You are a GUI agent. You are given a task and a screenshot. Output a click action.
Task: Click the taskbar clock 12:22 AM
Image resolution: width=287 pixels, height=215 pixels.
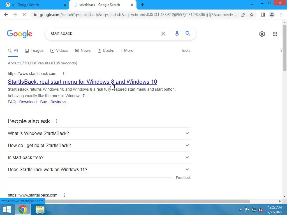275,207
